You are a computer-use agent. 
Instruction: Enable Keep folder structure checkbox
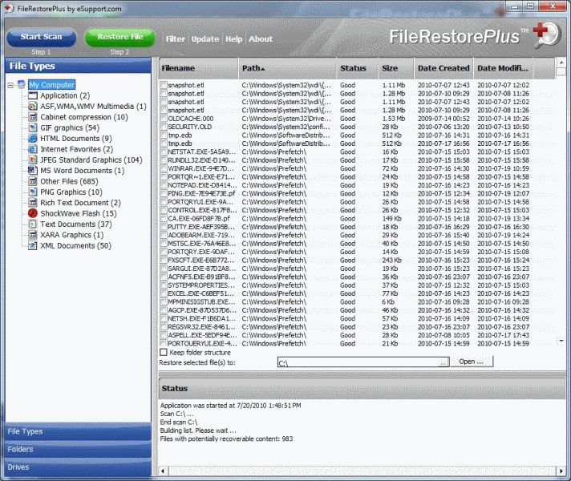tap(164, 352)
